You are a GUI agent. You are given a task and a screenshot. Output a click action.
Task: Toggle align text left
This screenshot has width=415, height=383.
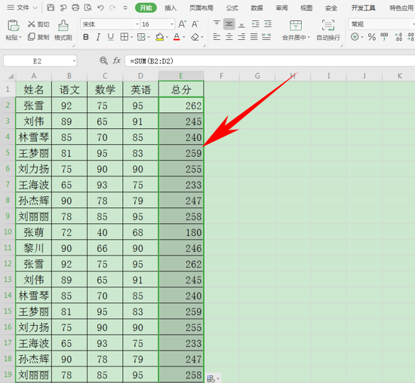(x=217, y=37)
